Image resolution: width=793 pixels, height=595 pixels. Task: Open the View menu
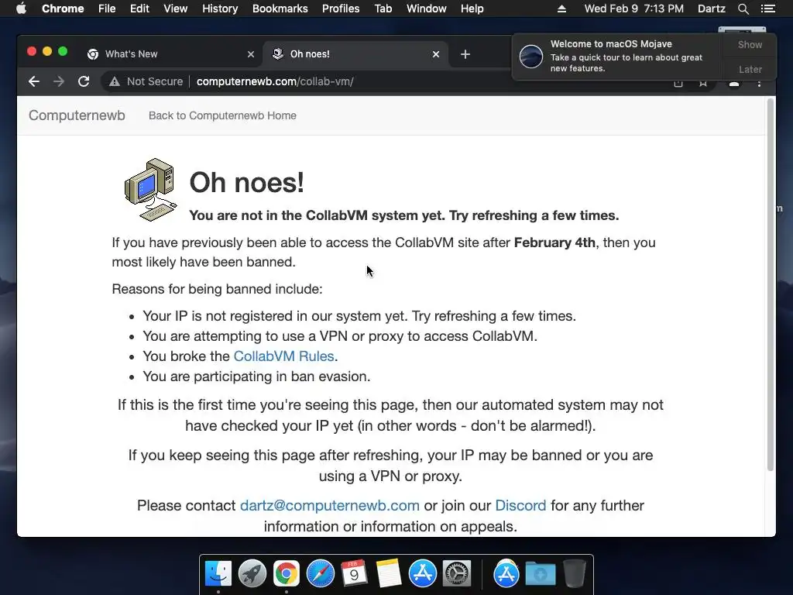coord(176,9)
